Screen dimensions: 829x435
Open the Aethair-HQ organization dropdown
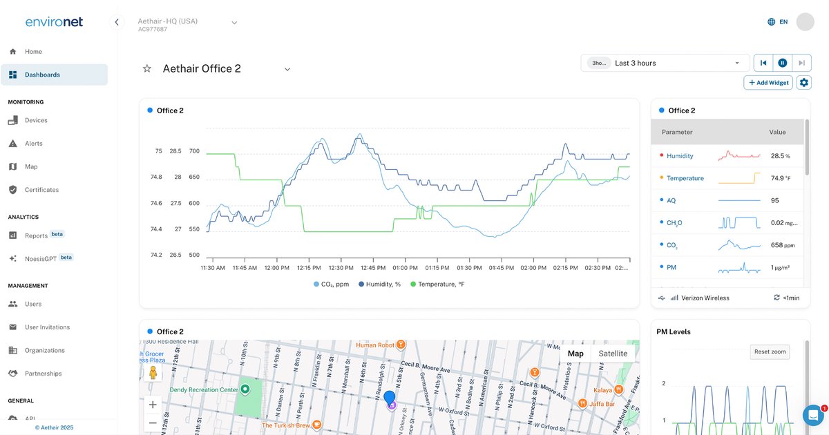(x=234, y=23)
